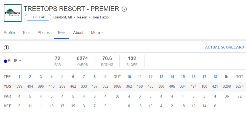Click the 6274 total yards stat
The width and height of the screenshot is (246, 113).
[x=82, y=58]
